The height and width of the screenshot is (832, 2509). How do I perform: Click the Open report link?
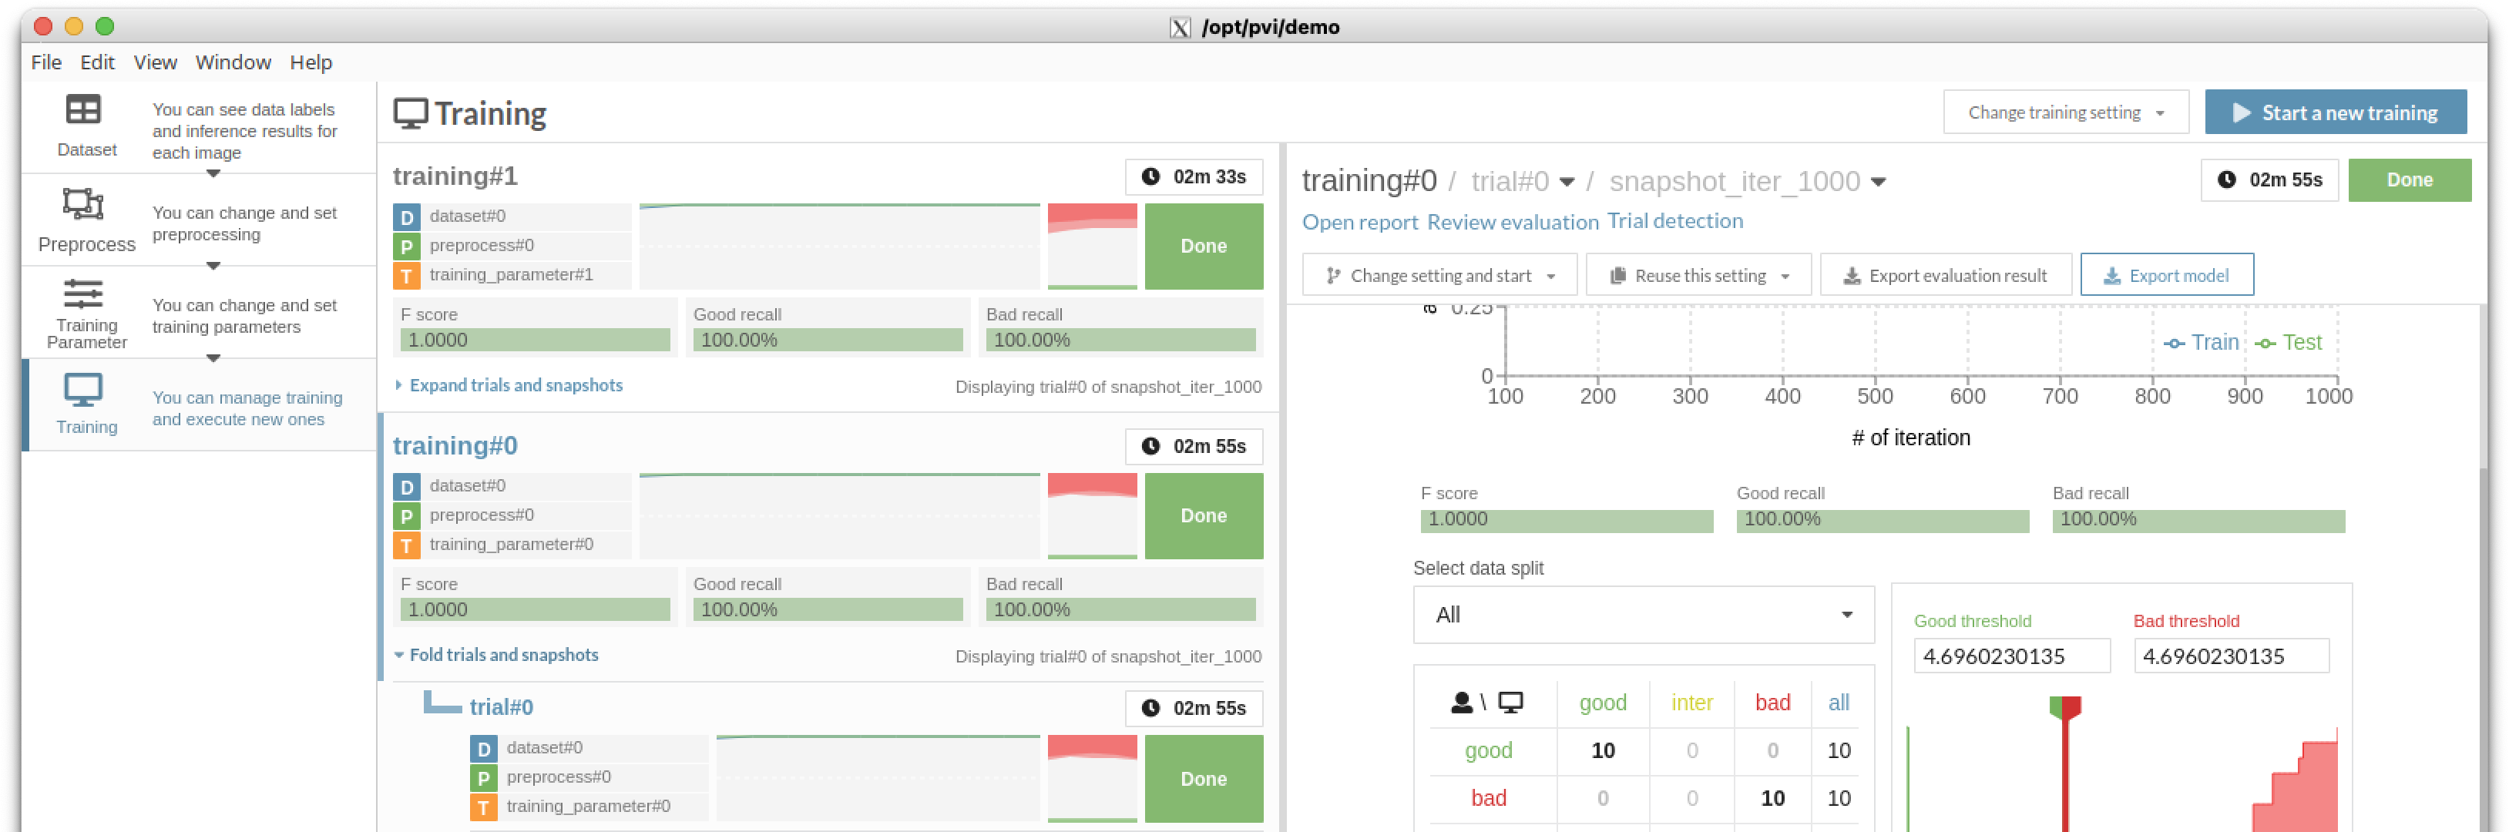1359,222
